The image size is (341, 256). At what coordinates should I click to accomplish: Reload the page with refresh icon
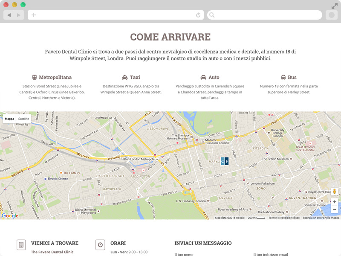198,15
